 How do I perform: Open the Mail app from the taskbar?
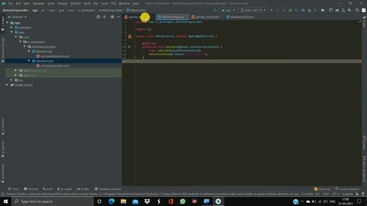pos(135,201)
